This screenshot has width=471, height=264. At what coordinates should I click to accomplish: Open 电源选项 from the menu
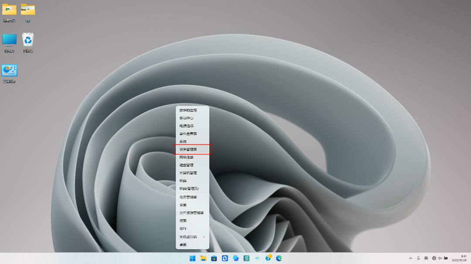tap(192, 126)
